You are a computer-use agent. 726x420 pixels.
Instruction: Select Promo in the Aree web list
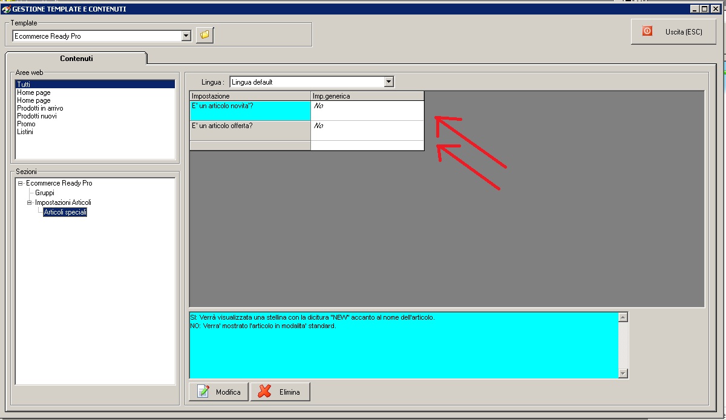coord(95,124)
